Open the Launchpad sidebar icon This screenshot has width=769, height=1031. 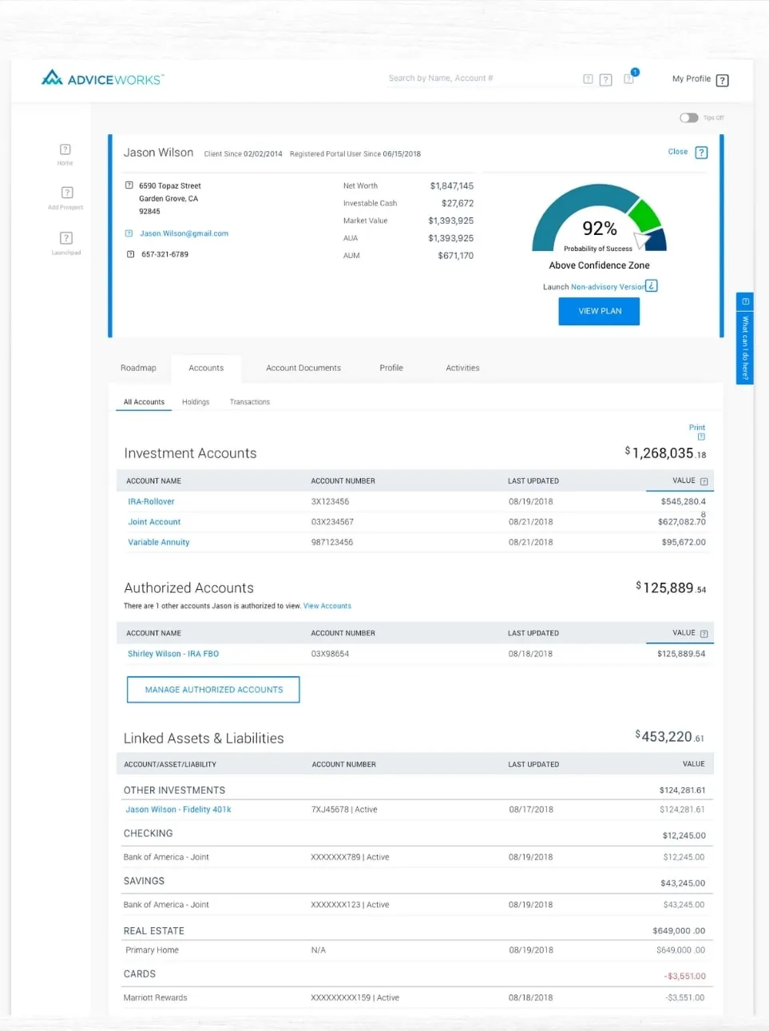[66, 238]
